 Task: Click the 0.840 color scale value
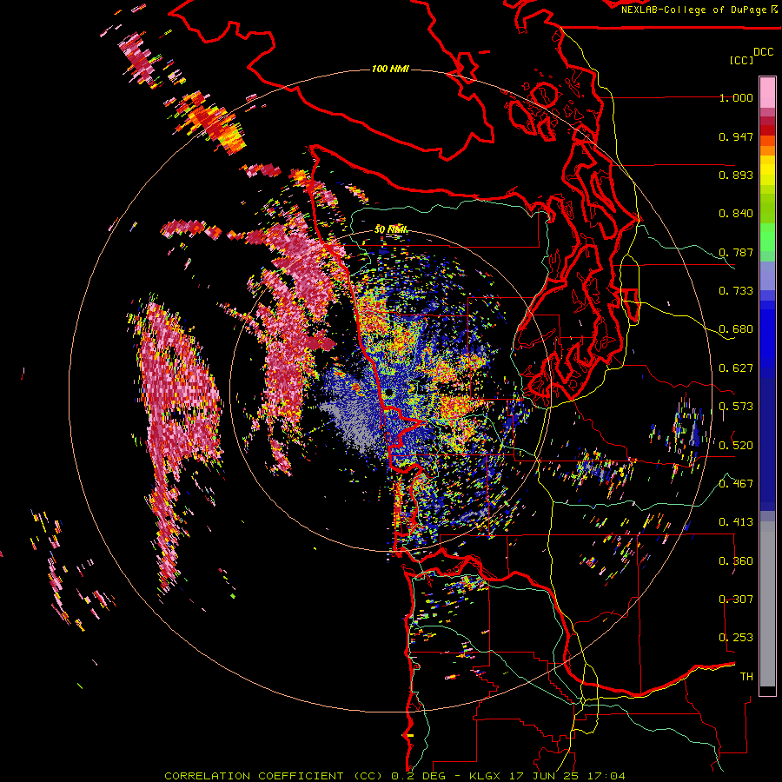(736, 214)
